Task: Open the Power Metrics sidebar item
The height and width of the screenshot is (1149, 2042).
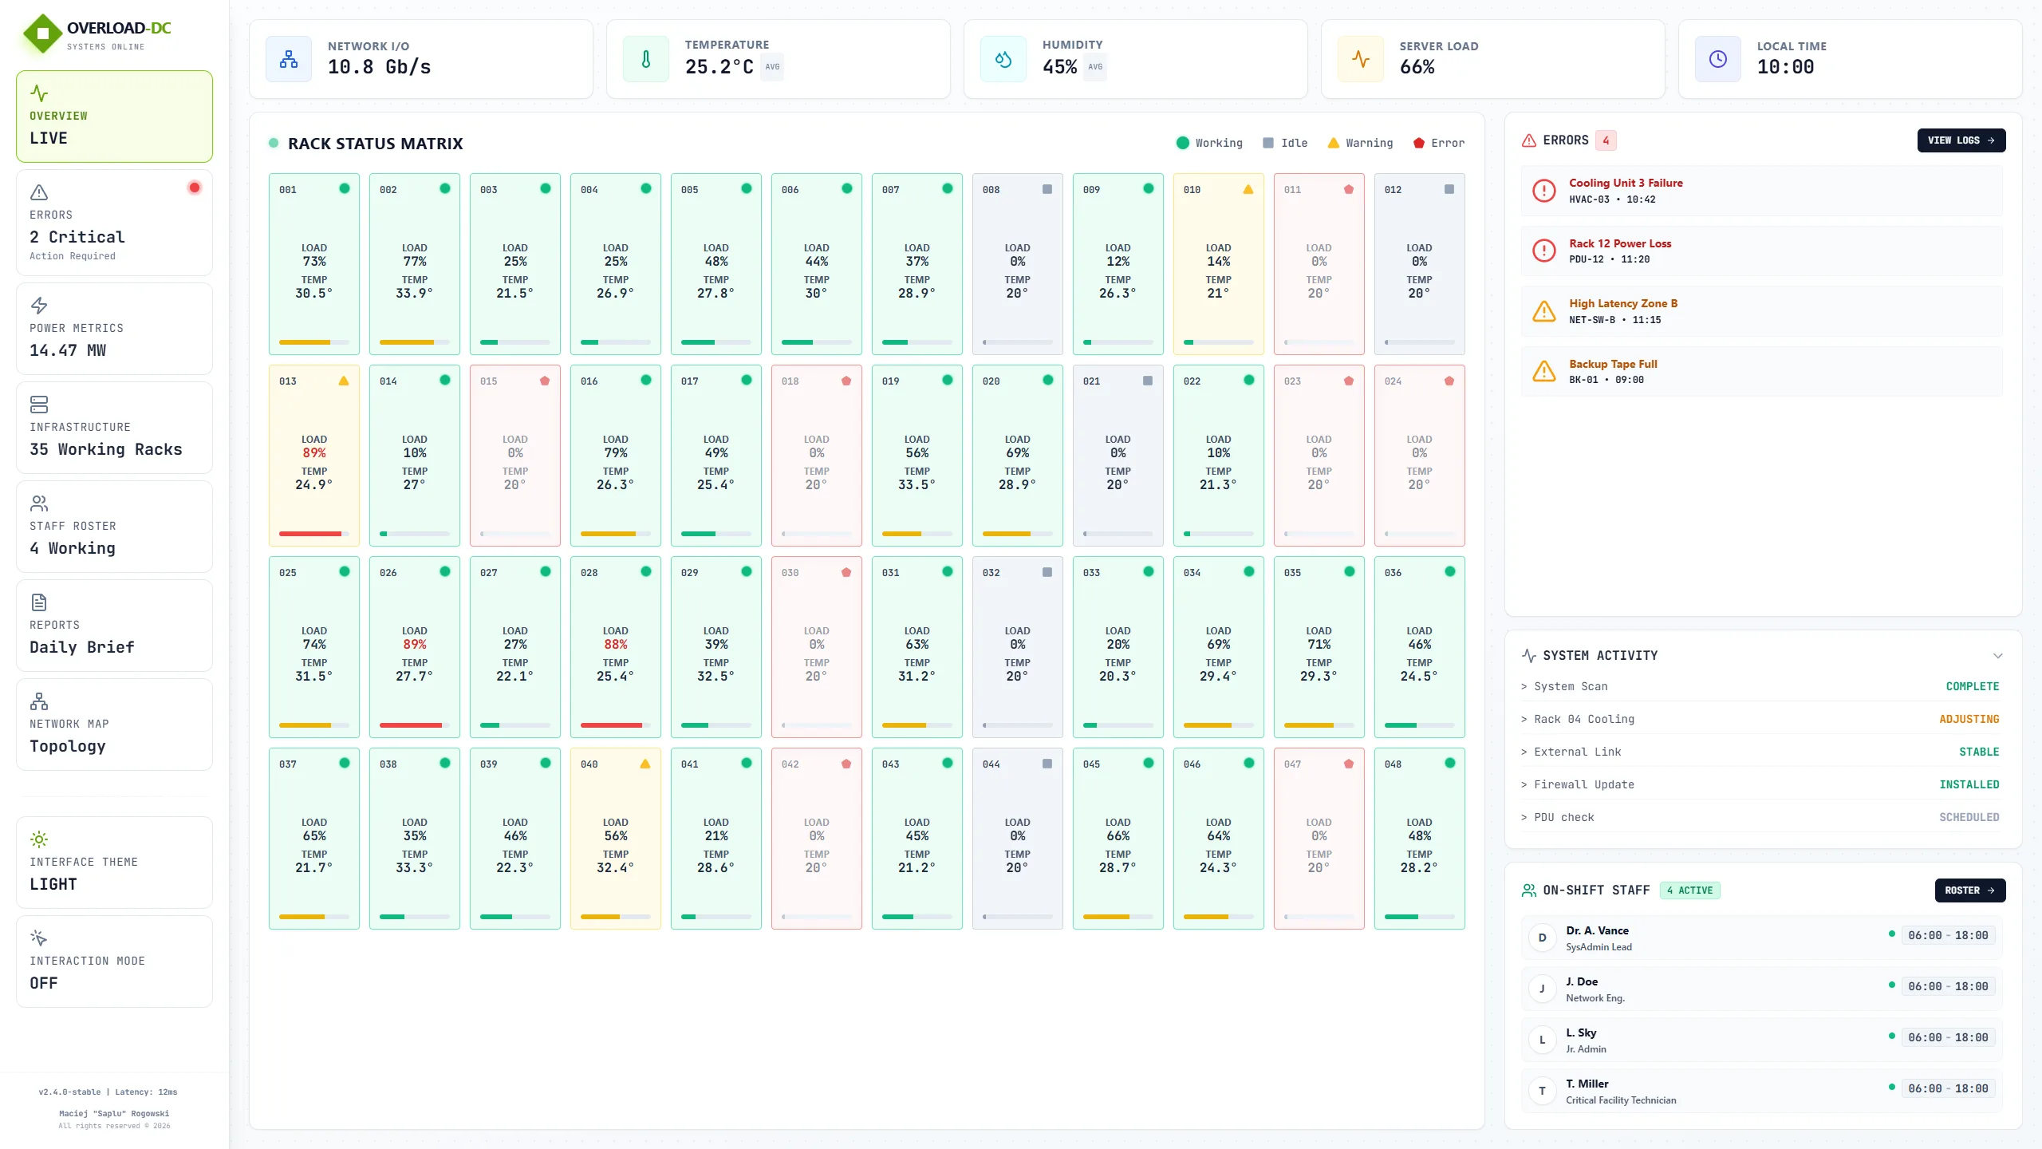Action: 114,329
